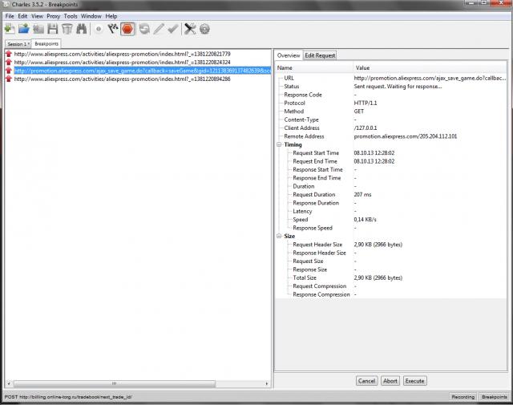Collapse the Size section
The width and height of the screenshot is (513, 405).
279,236
